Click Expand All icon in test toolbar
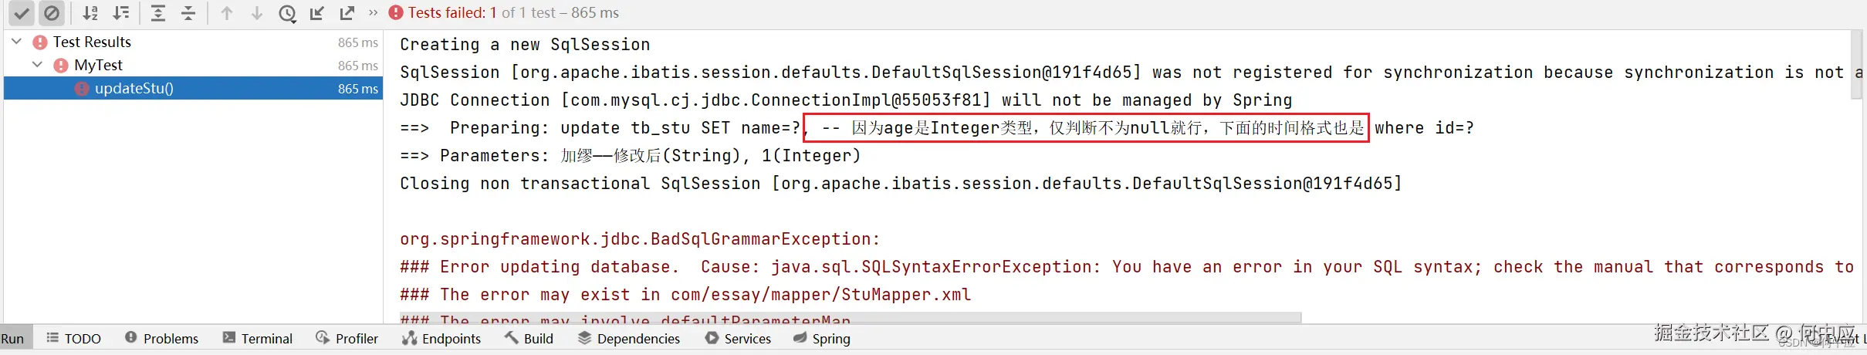The width and height of the screenshot is (1867, 355). click(x=157, y=13)
